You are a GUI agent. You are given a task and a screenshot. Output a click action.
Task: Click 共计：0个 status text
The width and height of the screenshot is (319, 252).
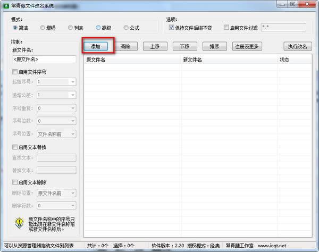[x=97, y=246]
